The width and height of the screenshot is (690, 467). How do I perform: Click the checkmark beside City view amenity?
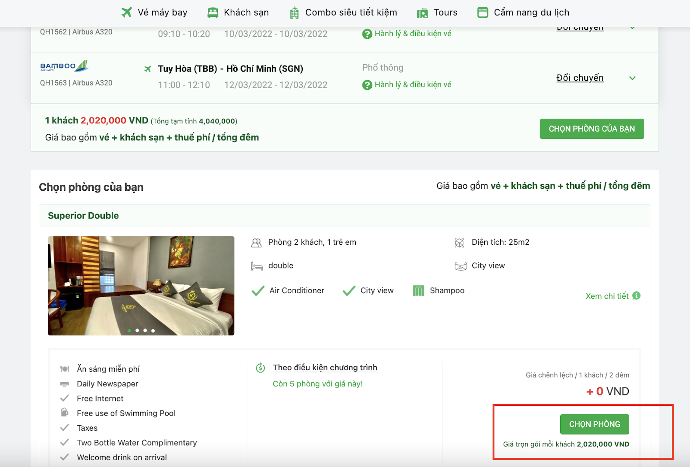tap(349, 291)
